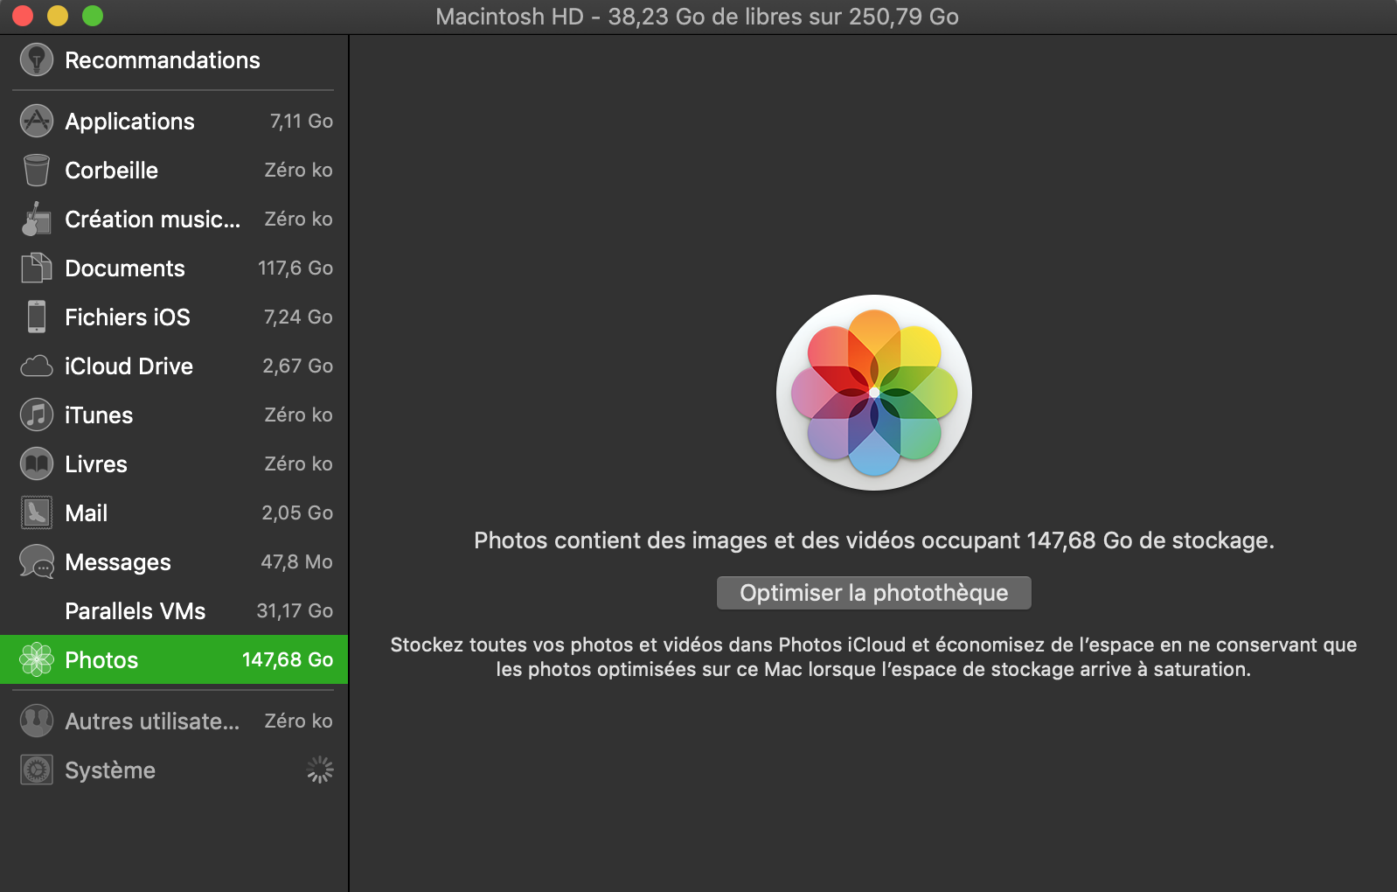Screen dimensions: 1397x892
Task: Click the Zéro ko value for iTunes
Action: tap(299, 415)
